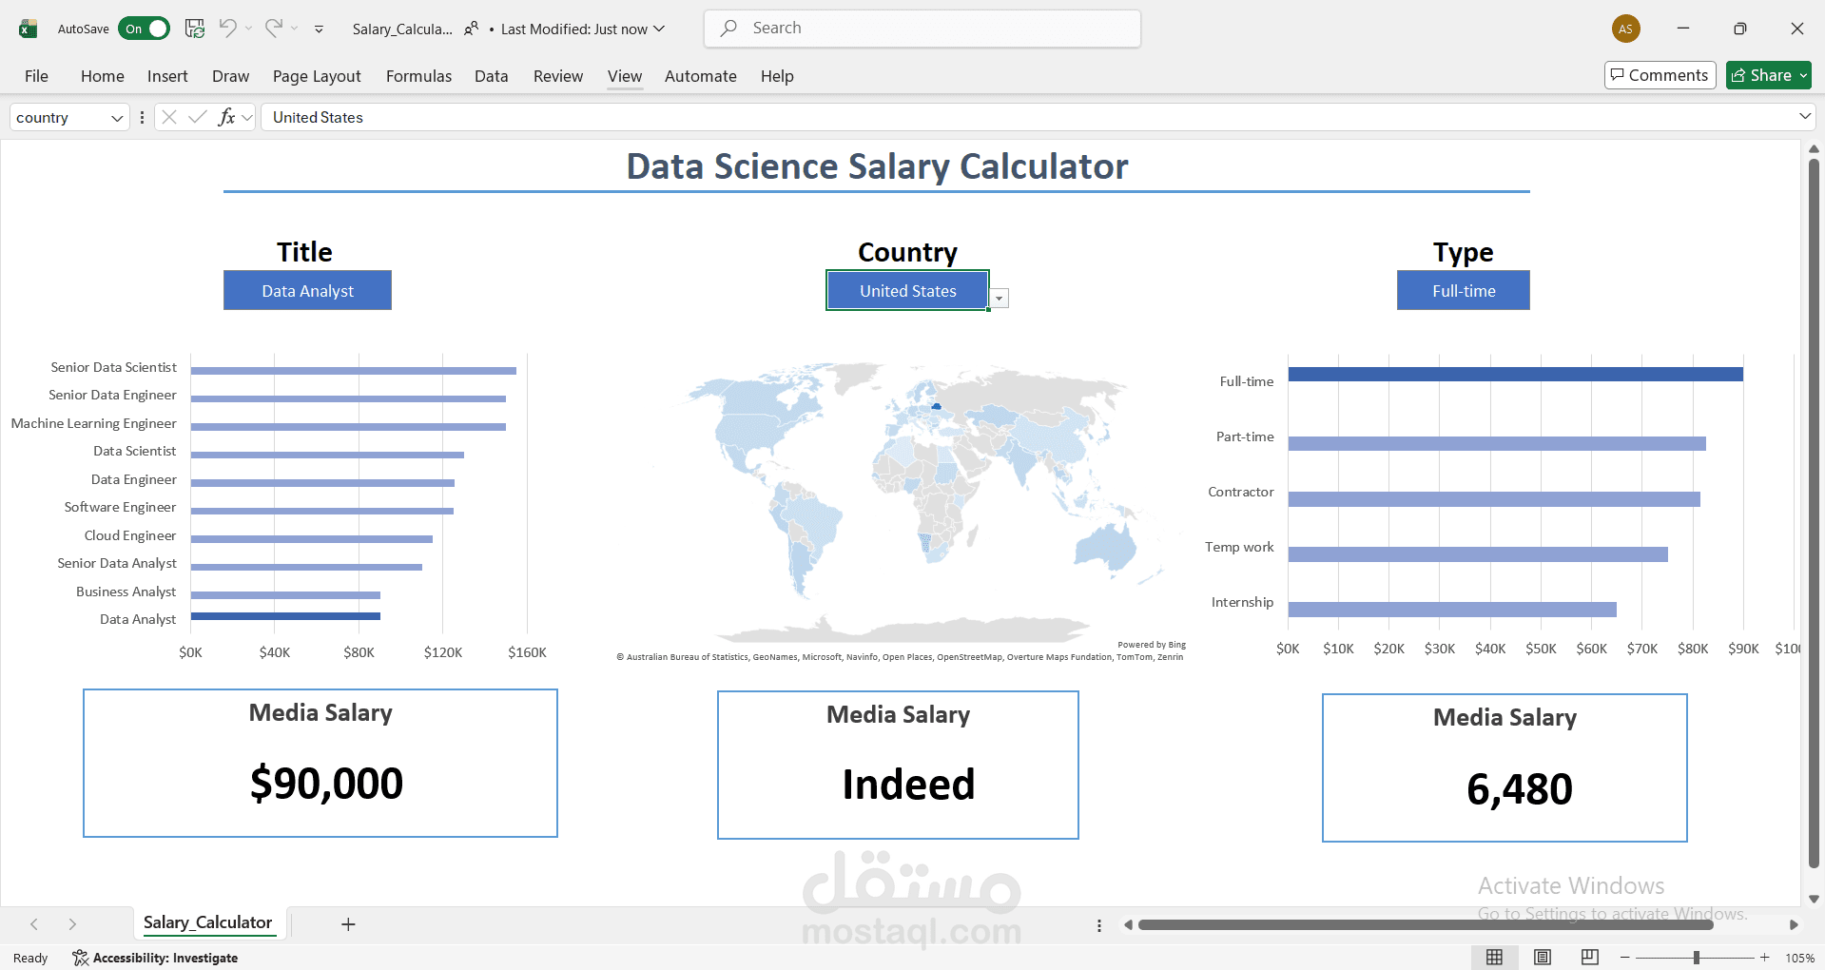The image size is (1825, 970).
Task: Open the Comments pane
Action: [x=1660, y=75]
